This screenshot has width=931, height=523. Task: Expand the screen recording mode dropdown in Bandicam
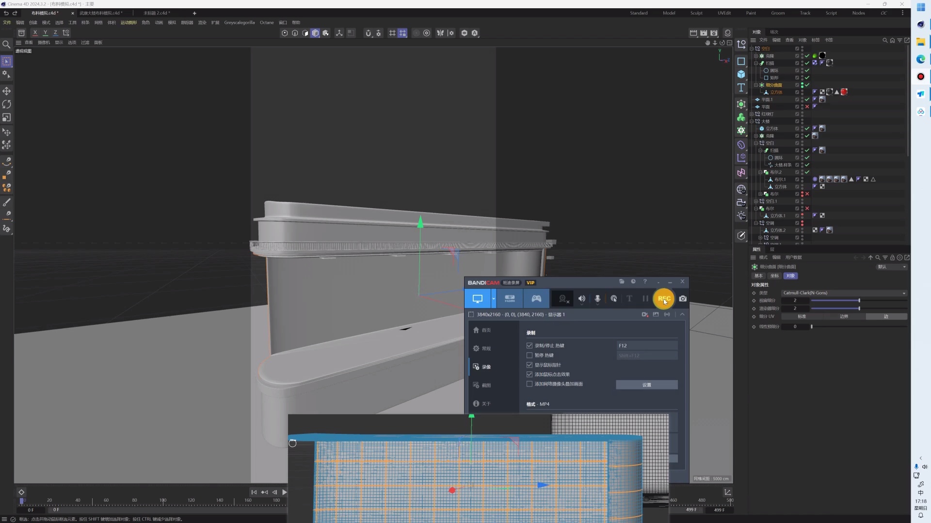point(495,299)
